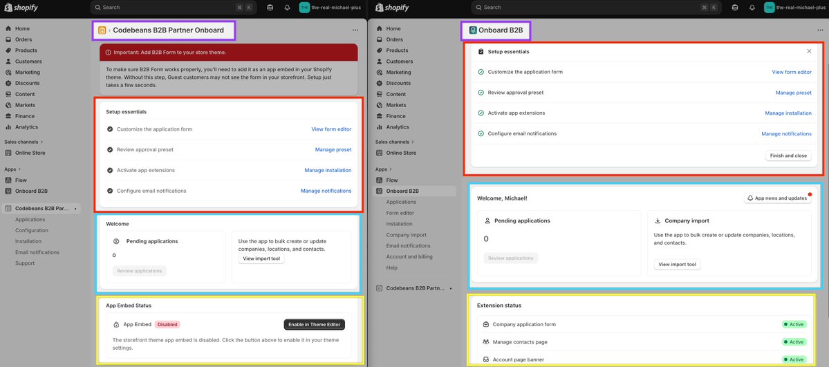
Task: Select Marketing in the left window sidebar
Action: pos(28,73)
